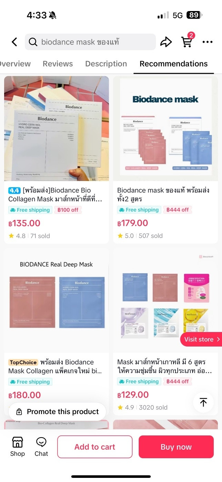
Task: Click the Buy now button
Action: [x=176, y=447]
